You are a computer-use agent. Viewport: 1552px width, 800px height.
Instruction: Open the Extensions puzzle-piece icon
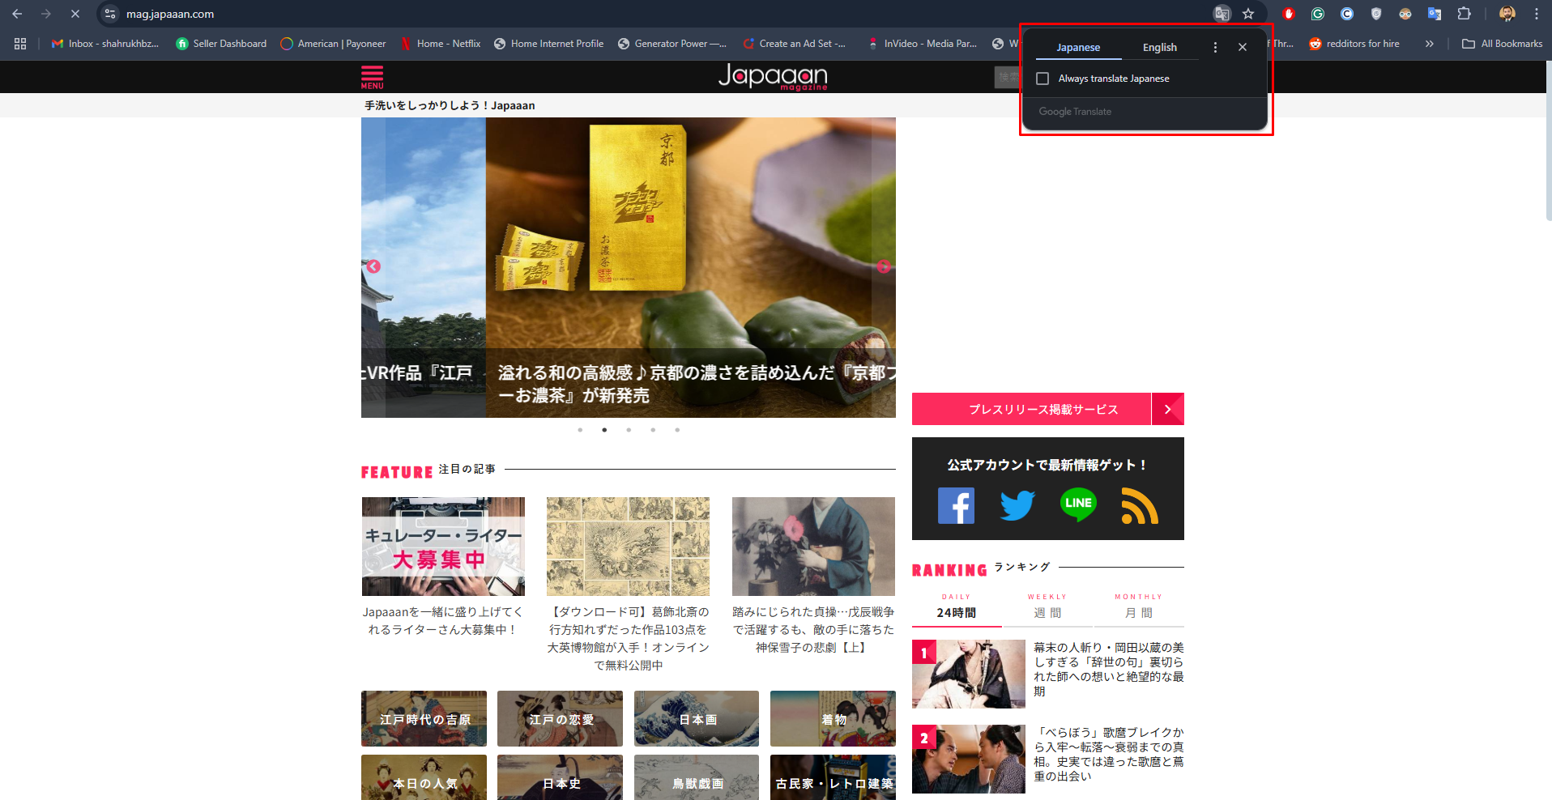(1463, 14)
